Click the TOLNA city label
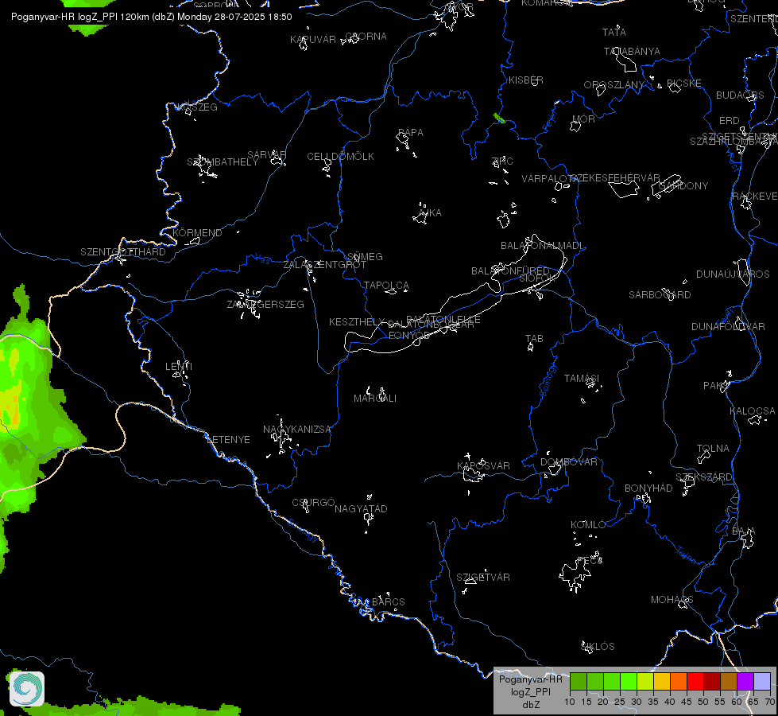778x716 pixels. click(x=713, y=448)
